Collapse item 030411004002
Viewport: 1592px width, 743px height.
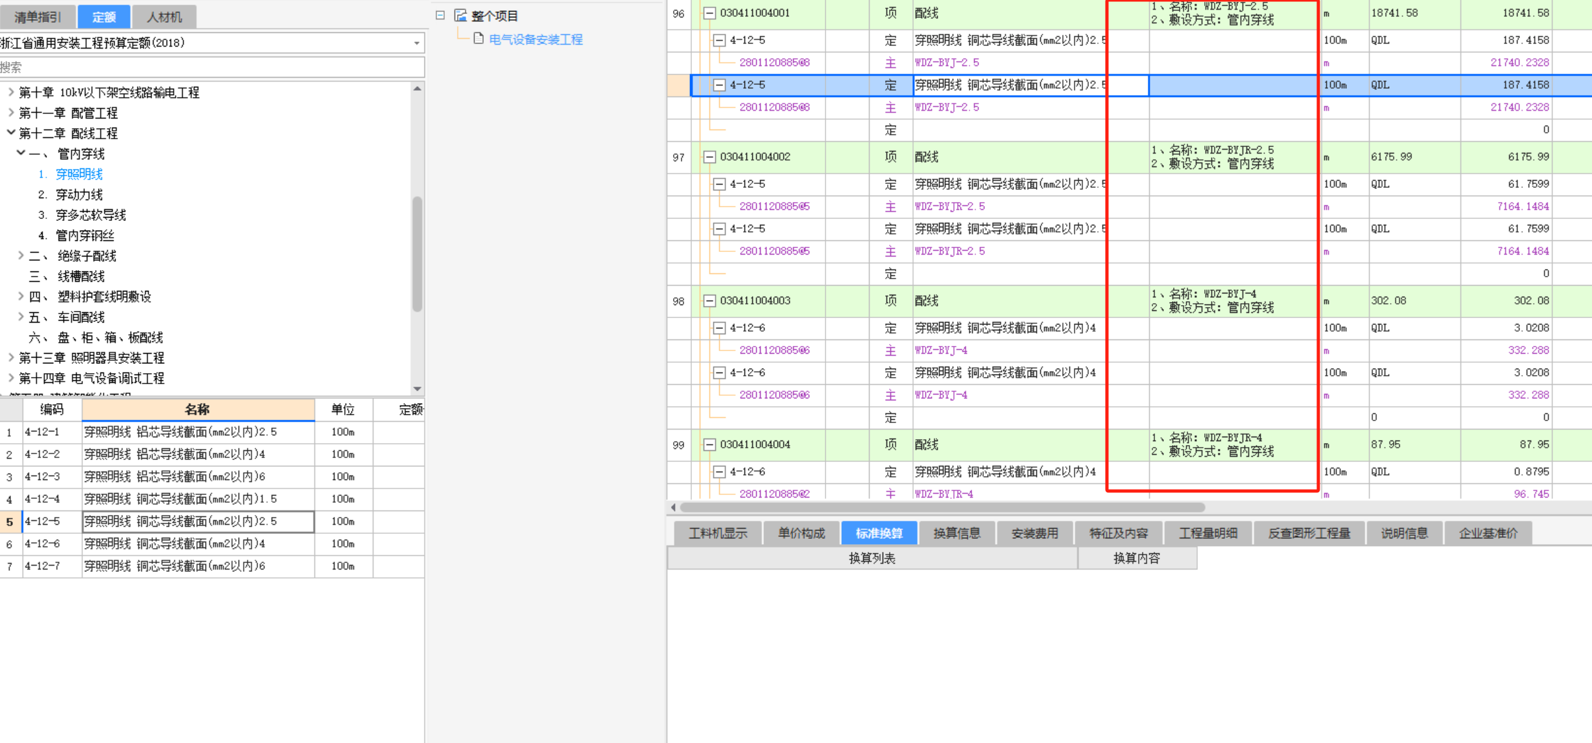(x=709, y=157)
